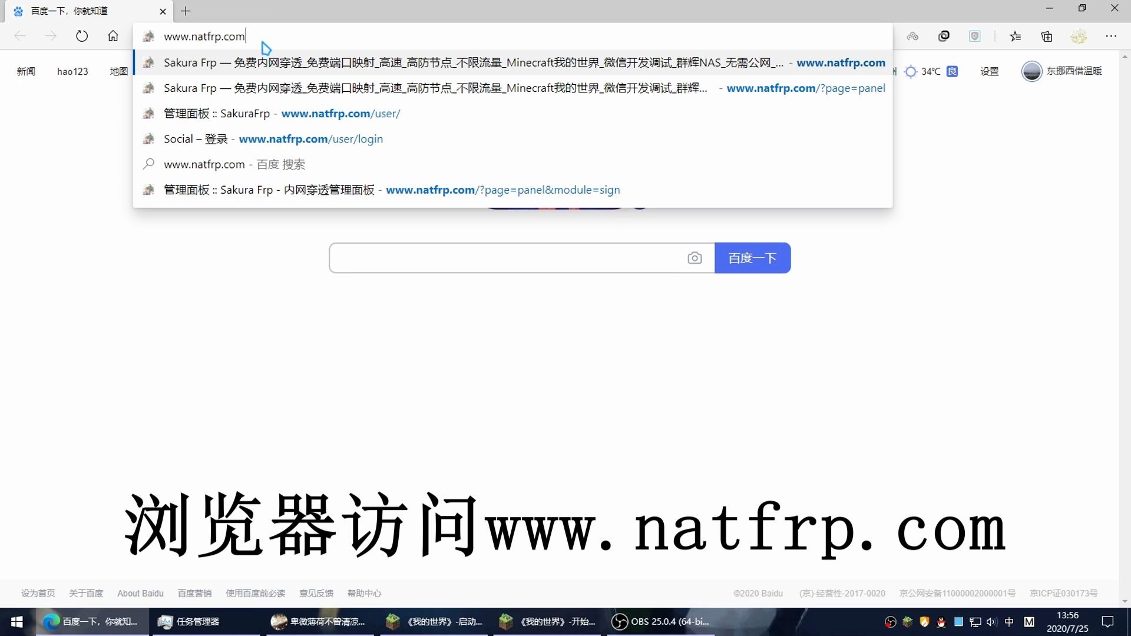This screenshot has height=636, width=1131.
Task: Open 京ICP证030173号 footer link
Action: click(x=1064, y=593)
